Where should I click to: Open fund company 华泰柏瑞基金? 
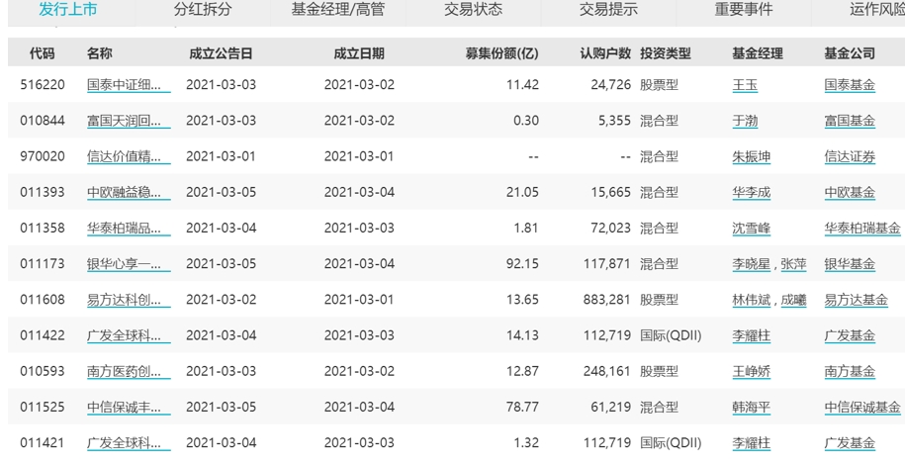click(862, 229)
